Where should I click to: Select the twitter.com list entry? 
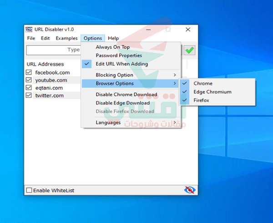coord(50,95)
